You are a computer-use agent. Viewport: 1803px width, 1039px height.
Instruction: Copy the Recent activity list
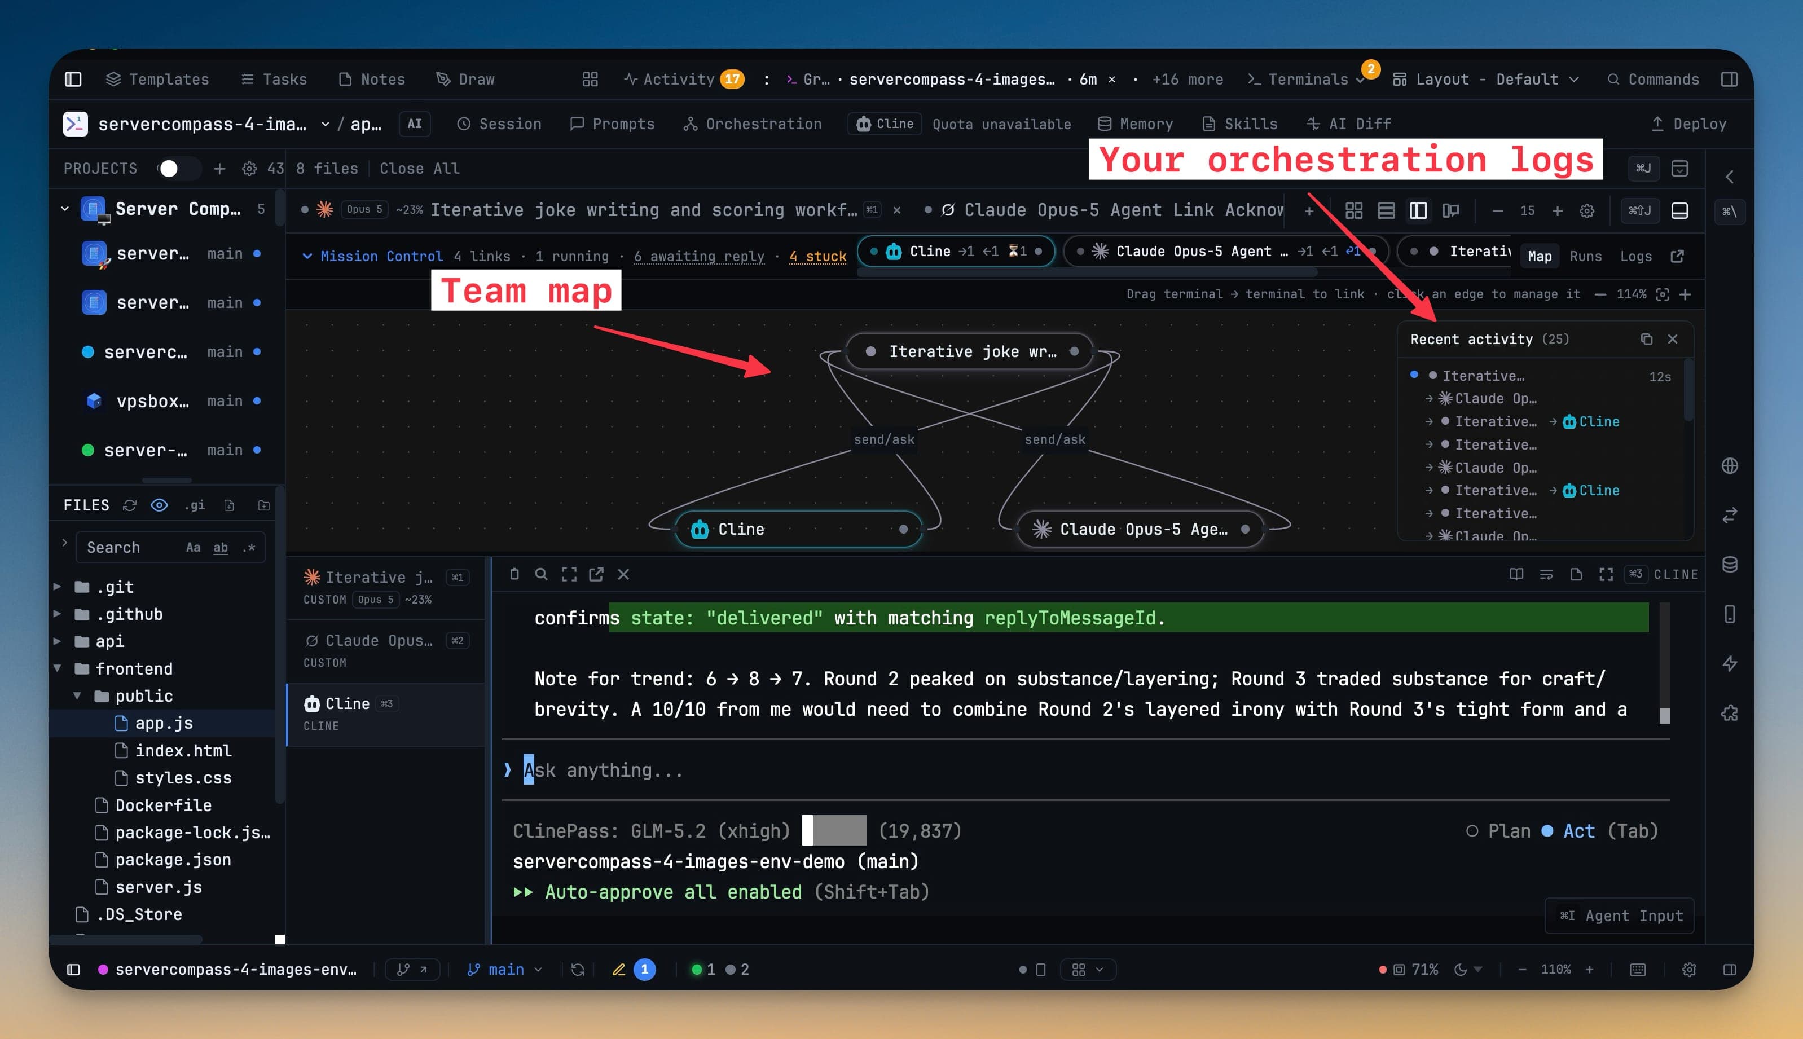[1646, 339]
